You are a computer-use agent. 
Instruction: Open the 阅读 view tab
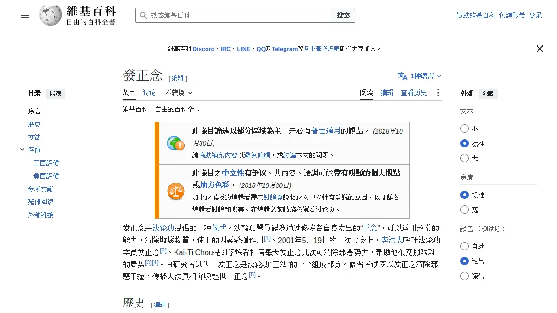pos(367,93)
